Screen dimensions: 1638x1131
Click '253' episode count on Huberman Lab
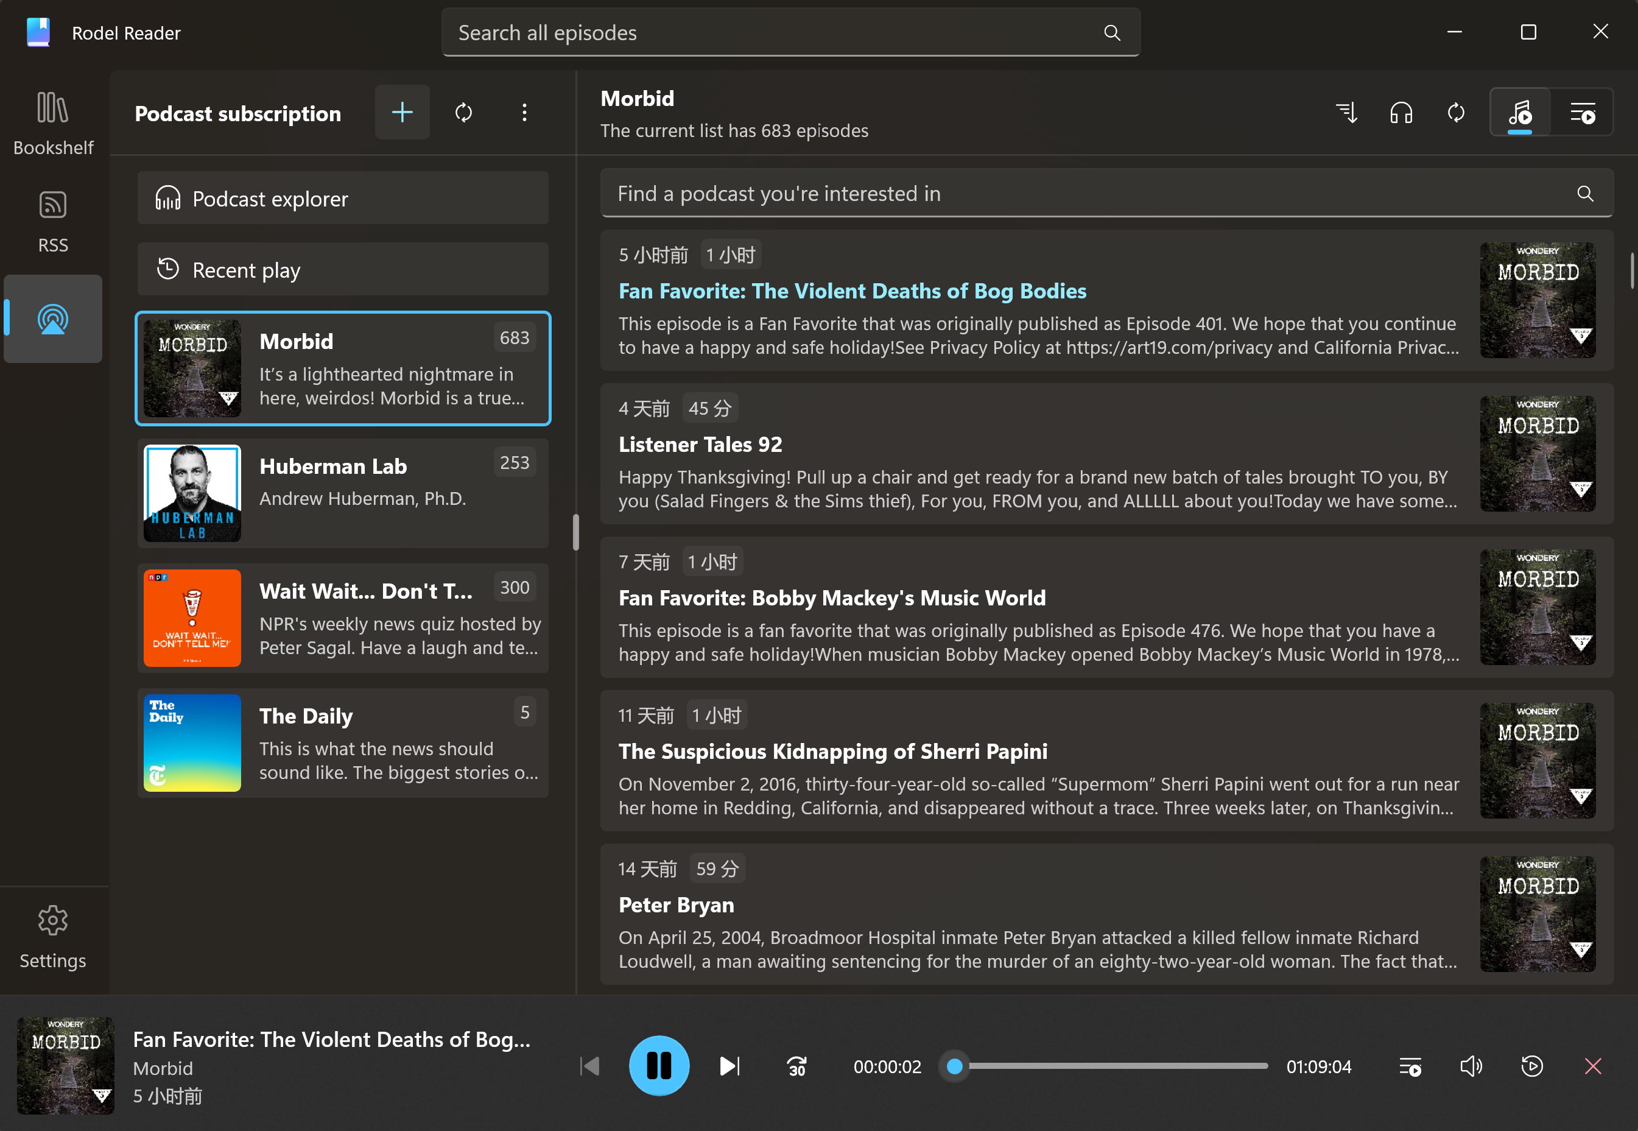515,462
